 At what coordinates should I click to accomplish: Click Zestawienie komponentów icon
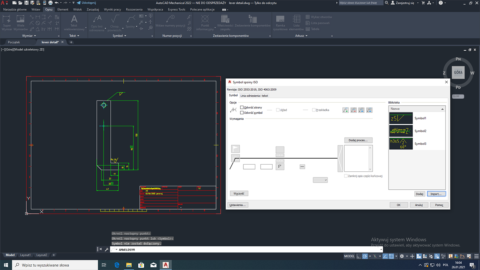252,21
